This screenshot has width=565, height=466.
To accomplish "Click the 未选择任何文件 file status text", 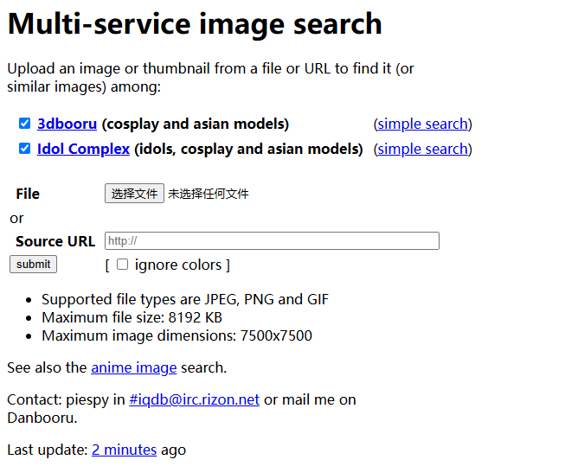I will [209, 194].
